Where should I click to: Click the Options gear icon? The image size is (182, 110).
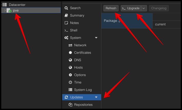(70, 75)
